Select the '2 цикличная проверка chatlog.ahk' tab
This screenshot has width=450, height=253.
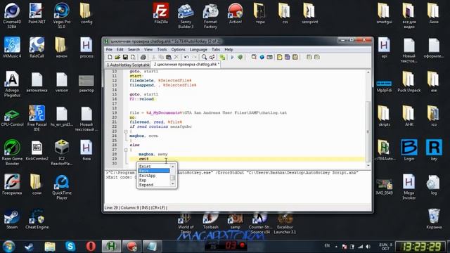(186, 65)
